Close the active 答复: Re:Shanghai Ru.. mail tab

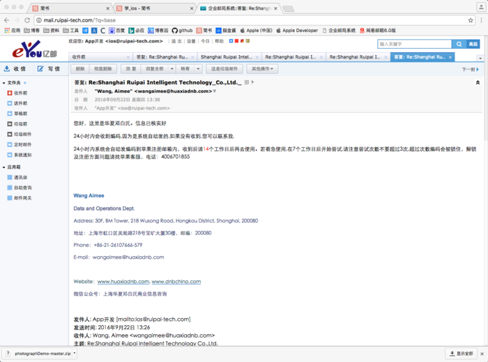tap(450, 57)
